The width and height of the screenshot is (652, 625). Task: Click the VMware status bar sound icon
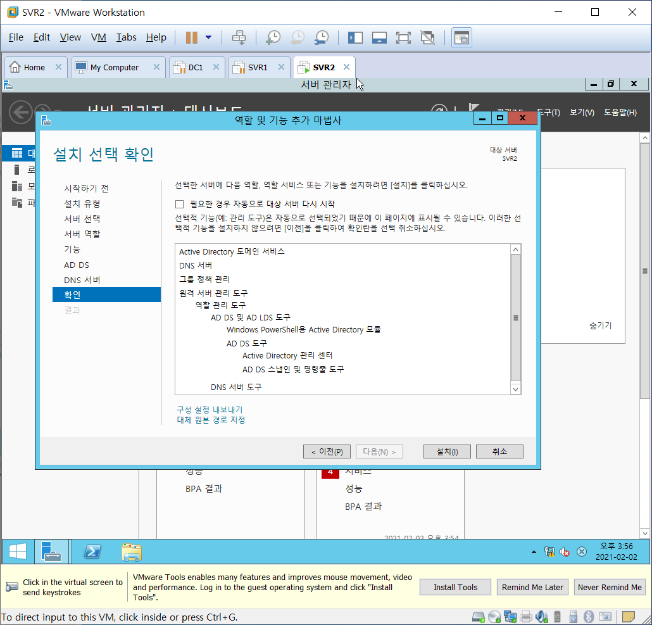point(542,617)
